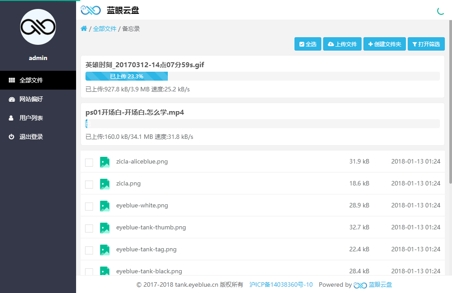Open 网站偏好 in the sidebar
The image size is (452, 293).
pos(31,99)
